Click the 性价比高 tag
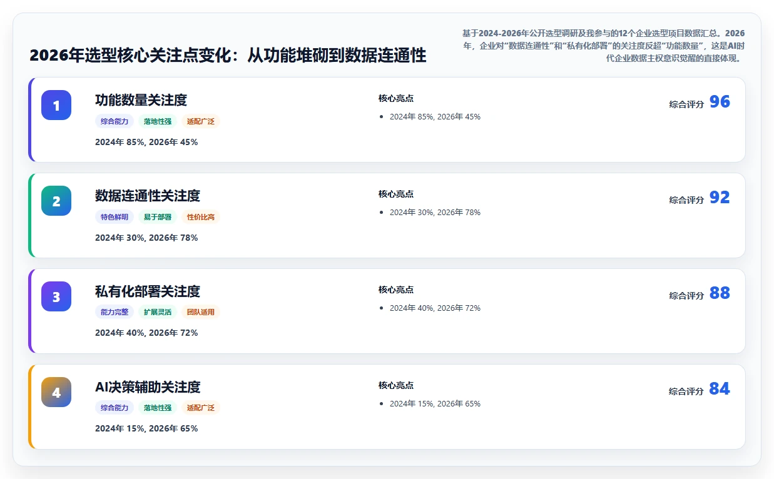Screen dimensions: 774x479 201,217
